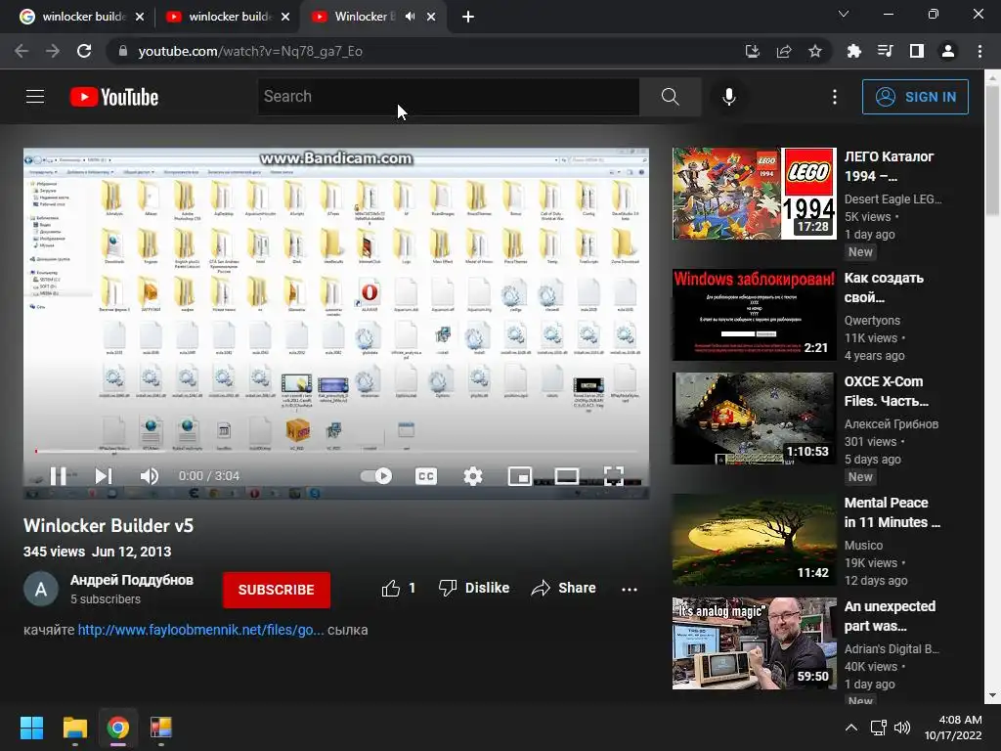Open more actions ellipsis below video

click(x=630, y=589)
